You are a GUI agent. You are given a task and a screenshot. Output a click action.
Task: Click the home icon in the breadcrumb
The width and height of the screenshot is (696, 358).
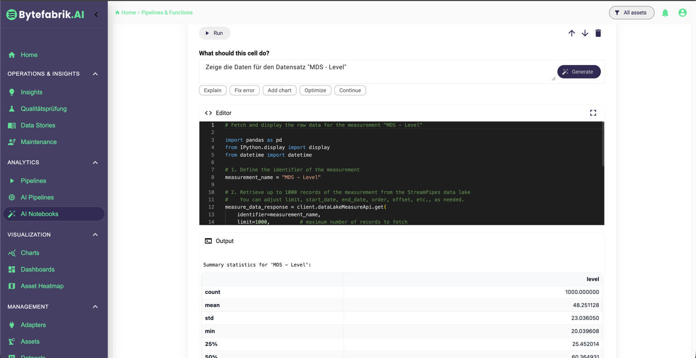(x=117, y=13)
